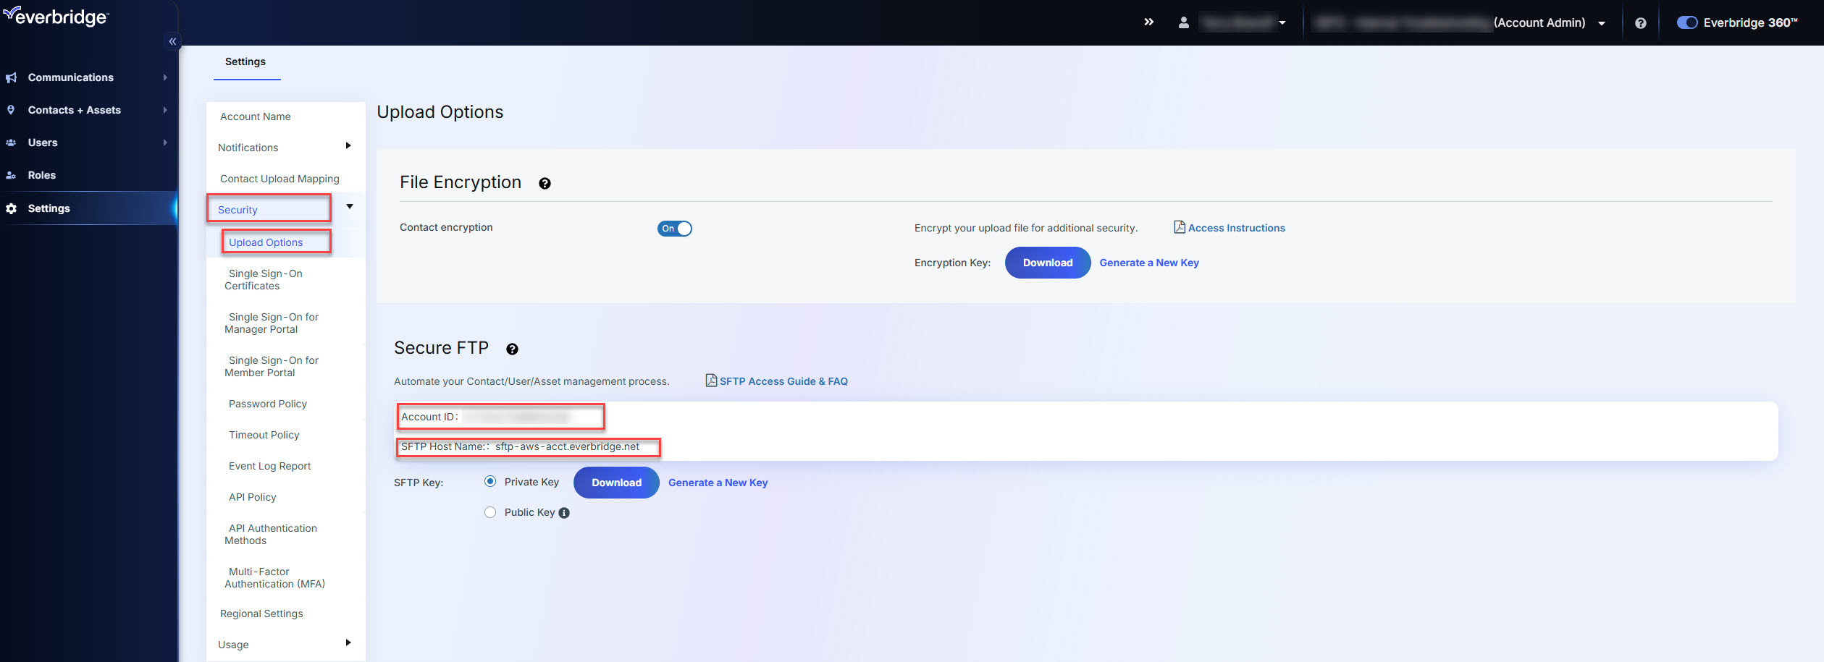Click the help icon beside Secure FTP heading
Viewport: 1824px width, 662px height.
click(513, 349)
